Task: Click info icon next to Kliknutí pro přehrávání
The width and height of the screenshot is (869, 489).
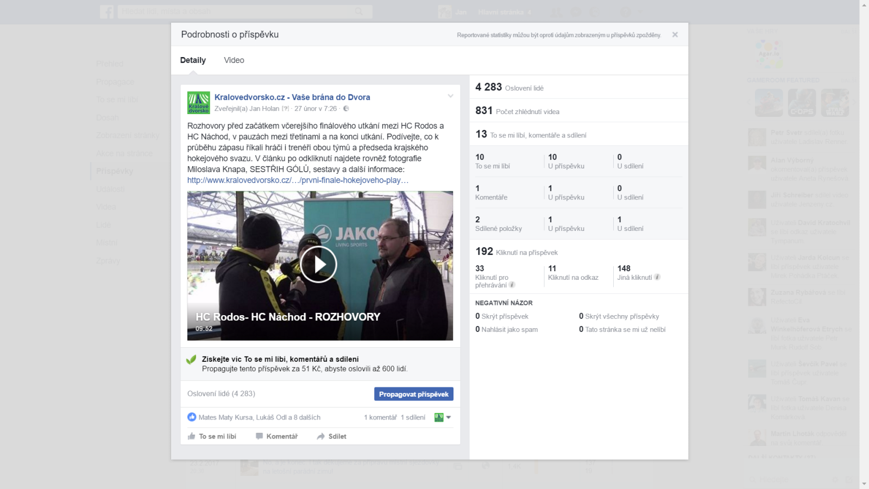Action: coord(512,285)
